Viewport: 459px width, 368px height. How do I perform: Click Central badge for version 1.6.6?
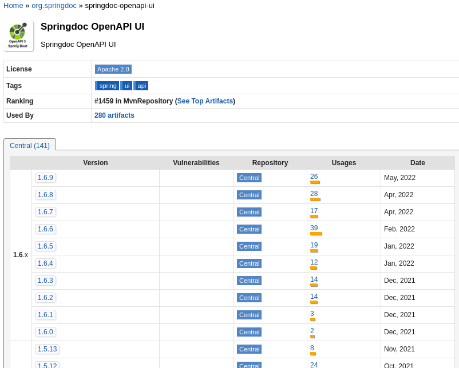coord(249,230)
